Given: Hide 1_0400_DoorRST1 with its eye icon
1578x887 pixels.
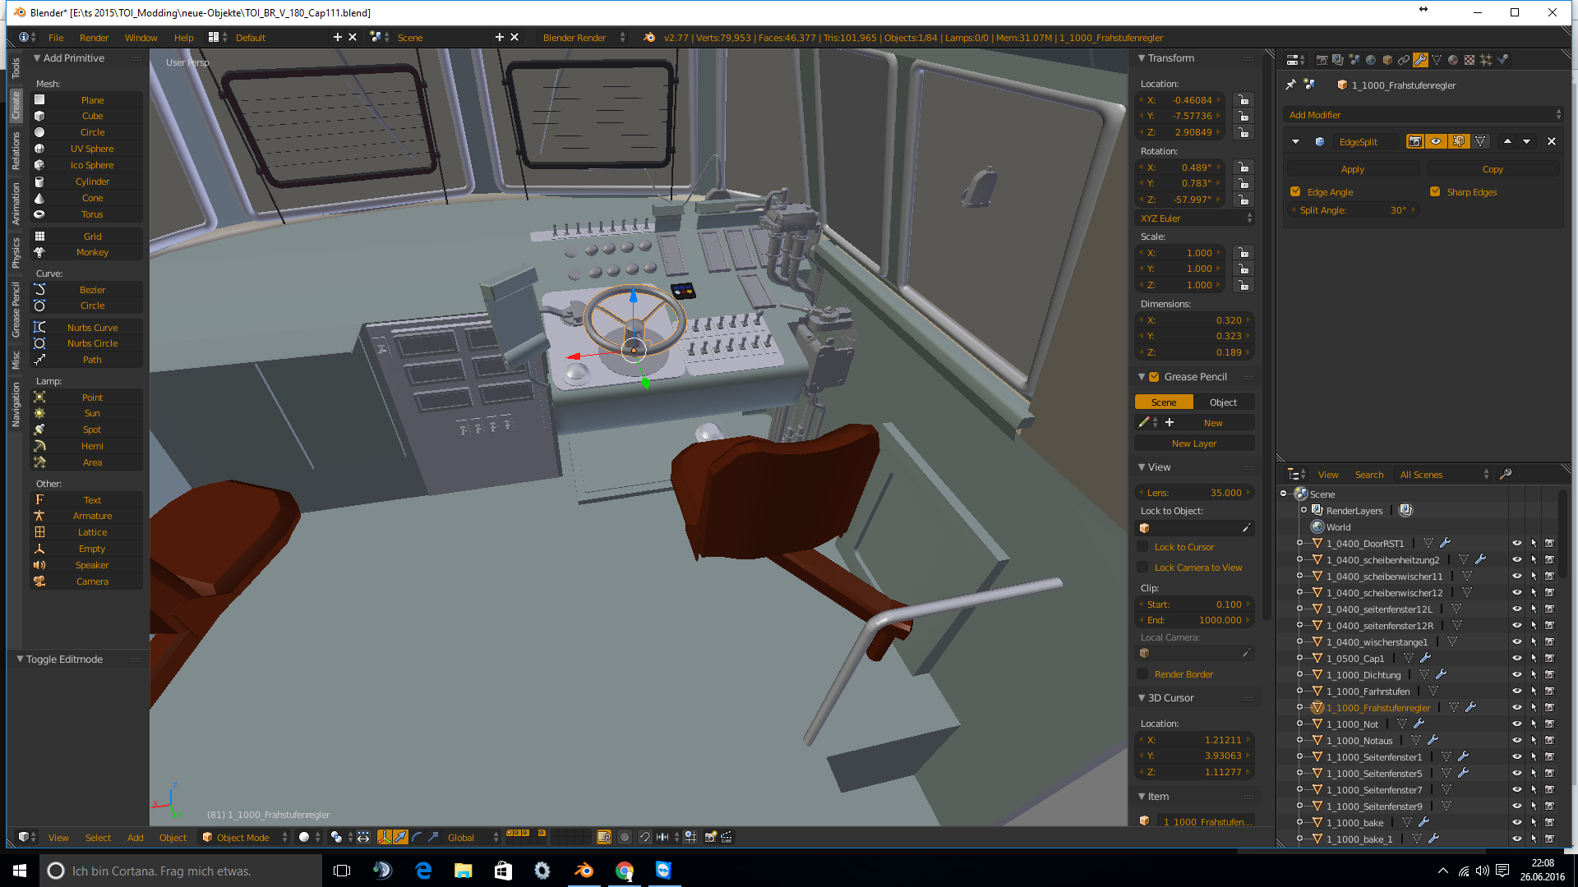Looking at the screenshot, I should [x=1516, y=543].
